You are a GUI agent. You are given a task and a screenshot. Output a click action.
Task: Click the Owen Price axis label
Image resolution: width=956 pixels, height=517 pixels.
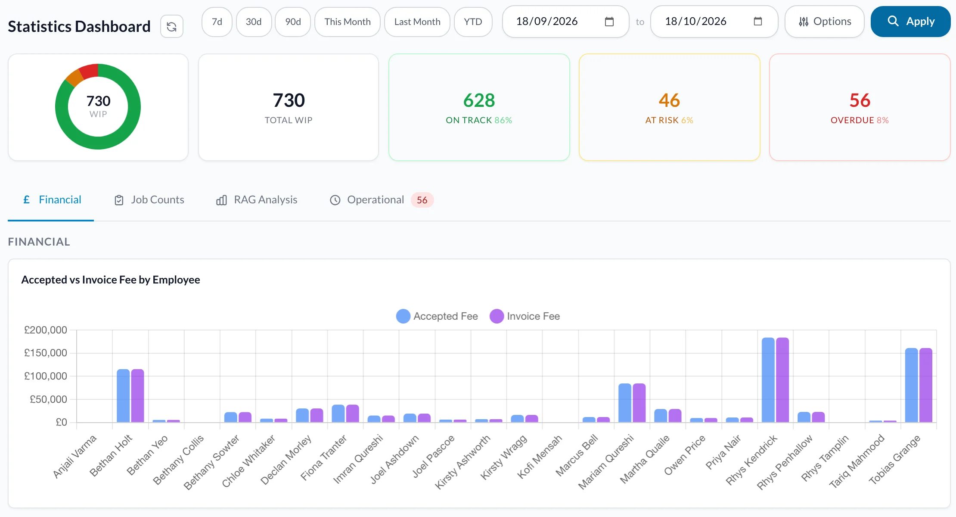coord(685,455)
